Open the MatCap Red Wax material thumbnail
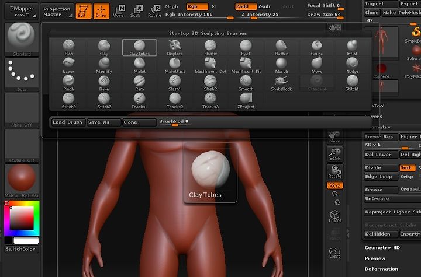The image size is (421, 277). [22, 181]
